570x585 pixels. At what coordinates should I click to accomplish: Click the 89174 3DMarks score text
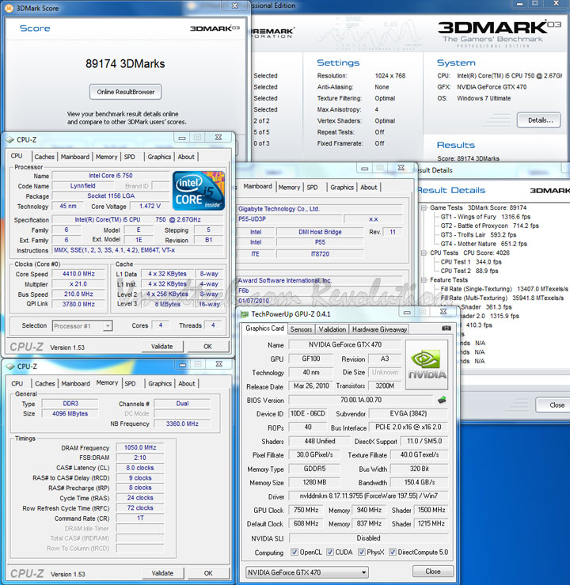[125, 64]
